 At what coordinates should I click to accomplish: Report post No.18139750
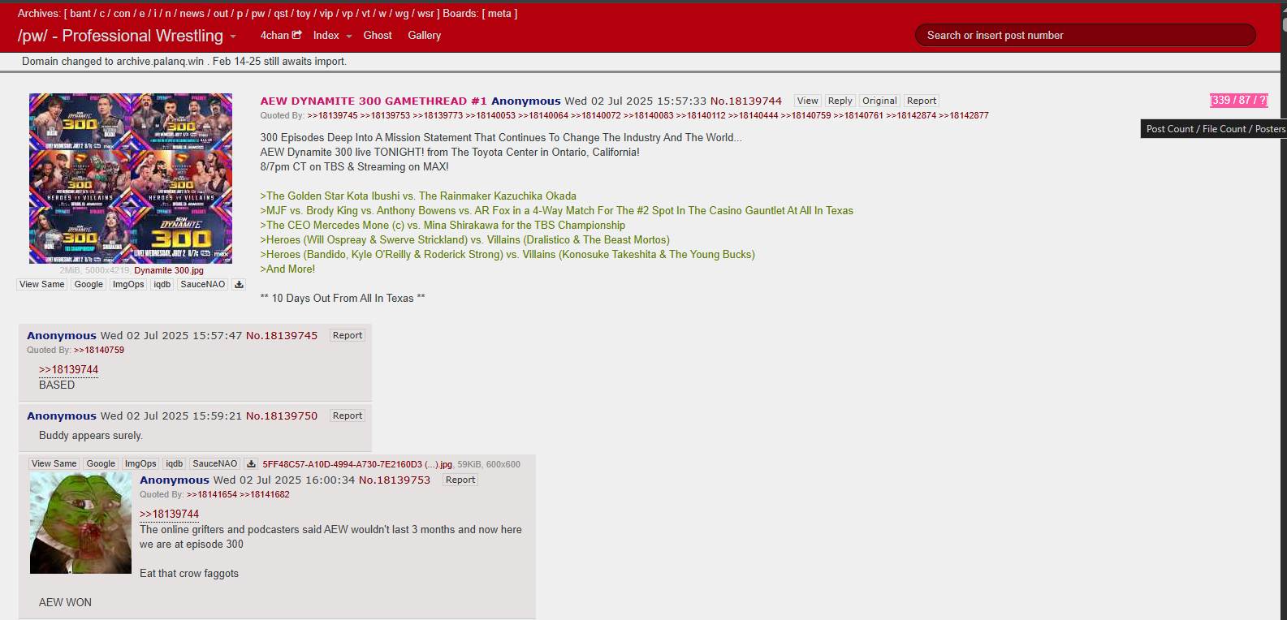[x=348, y=415]
